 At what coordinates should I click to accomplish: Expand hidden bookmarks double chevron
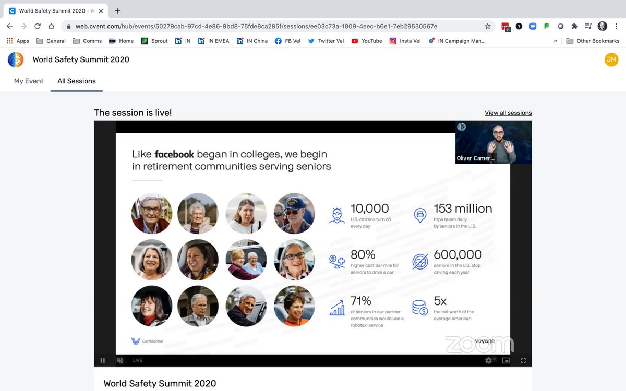pyautogui.click(x=555, y=41)
